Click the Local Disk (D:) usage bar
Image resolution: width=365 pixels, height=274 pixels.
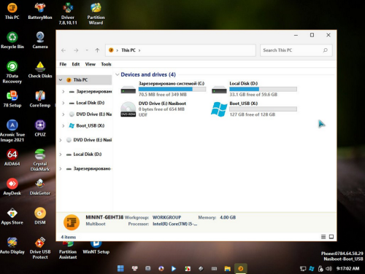tap(263, 89)
